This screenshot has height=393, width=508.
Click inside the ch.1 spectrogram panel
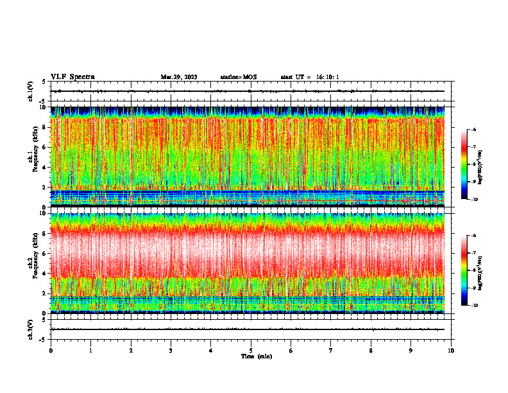point(248,157)
